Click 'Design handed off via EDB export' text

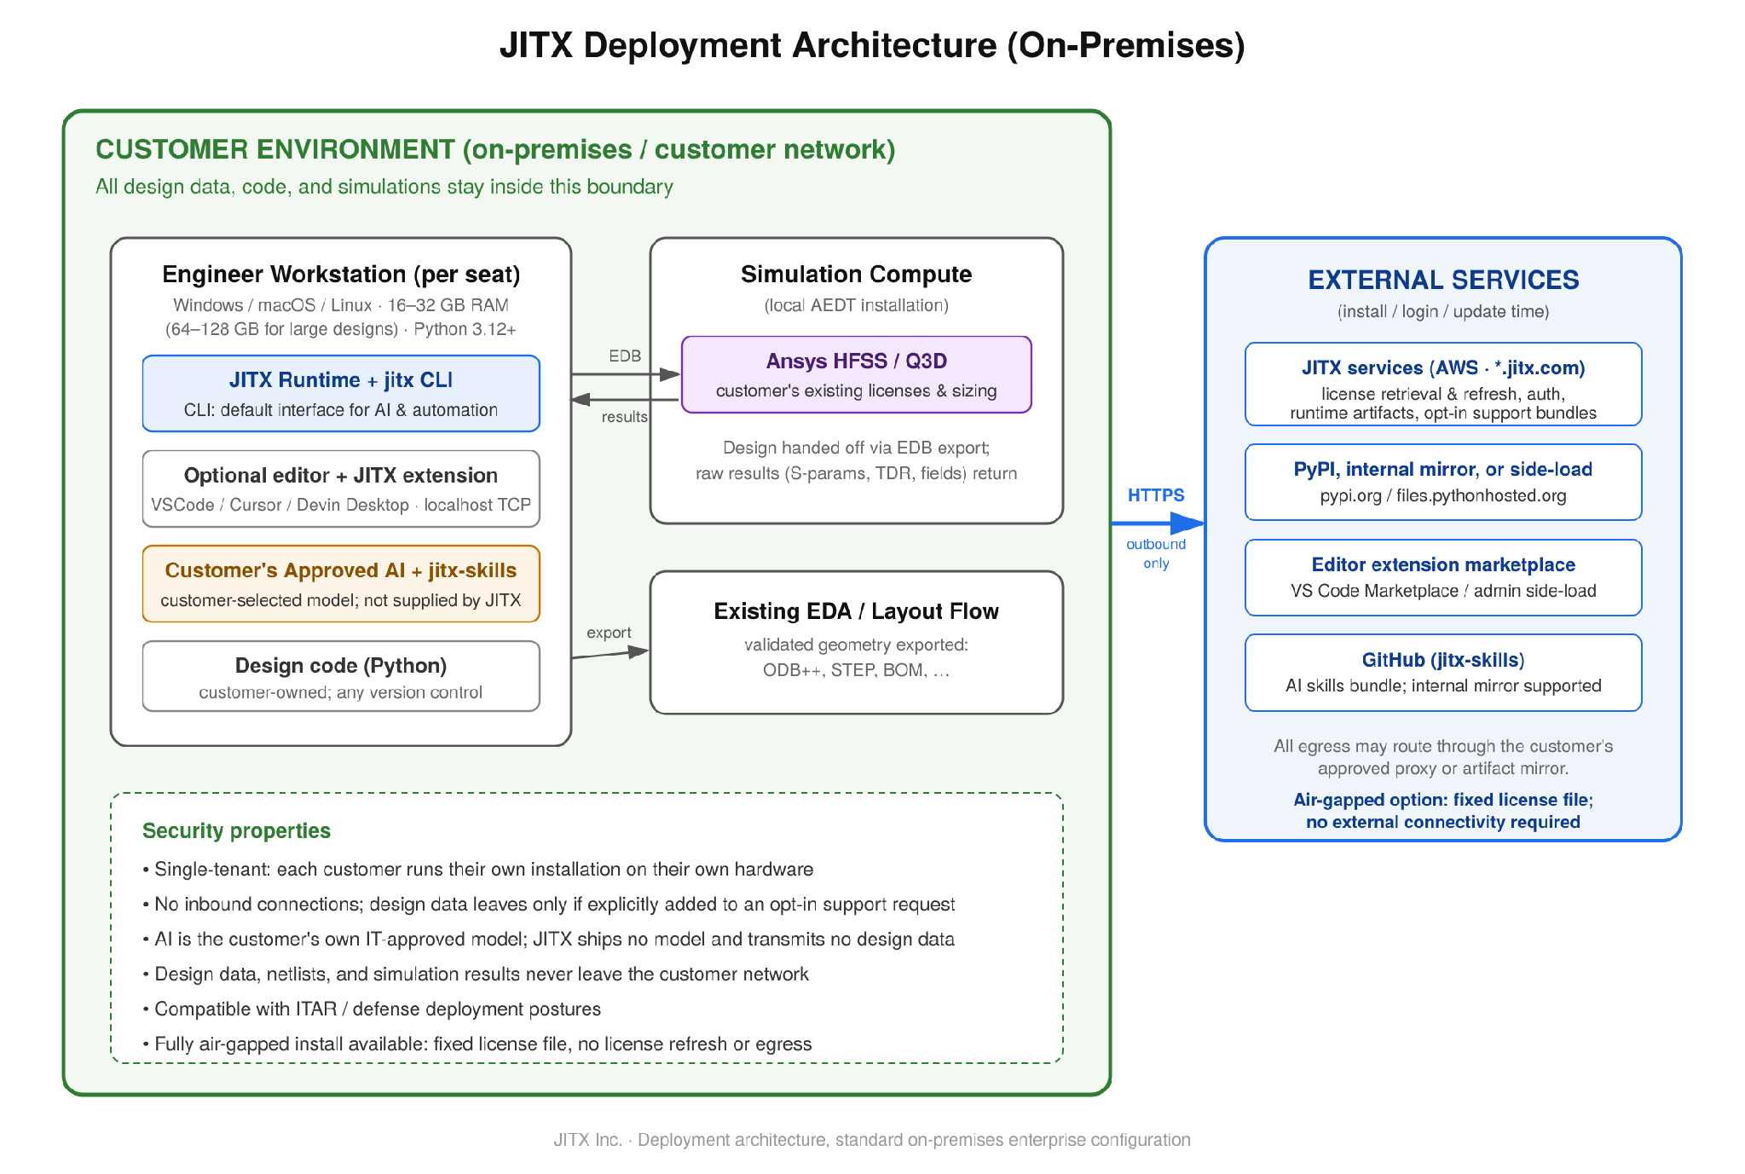[x=856, y=448]
